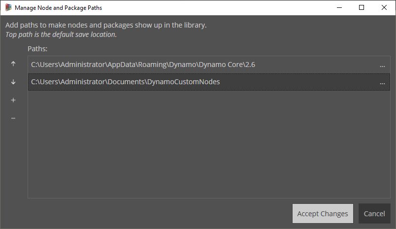Browse folder for Dynamo Core\2.6 path
The width and height of the screenshot is (396, 229).
[x=382, y=65]
